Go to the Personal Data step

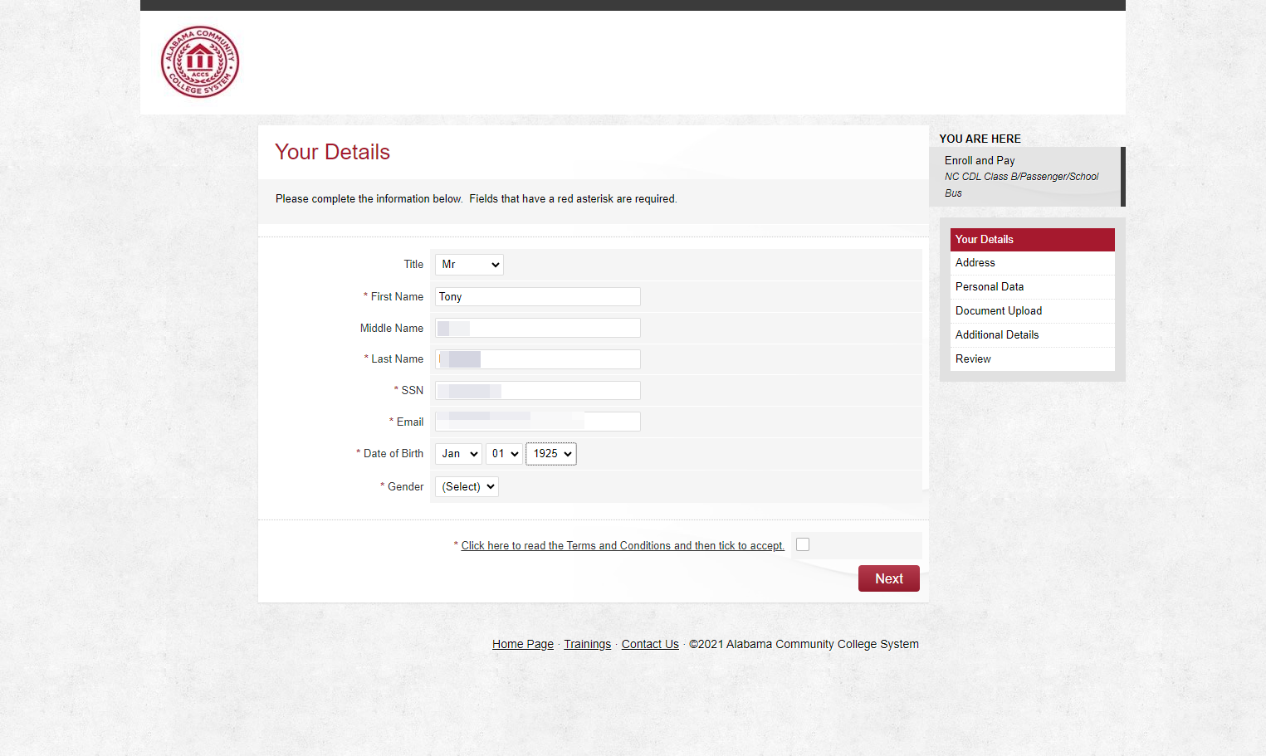1032,287
